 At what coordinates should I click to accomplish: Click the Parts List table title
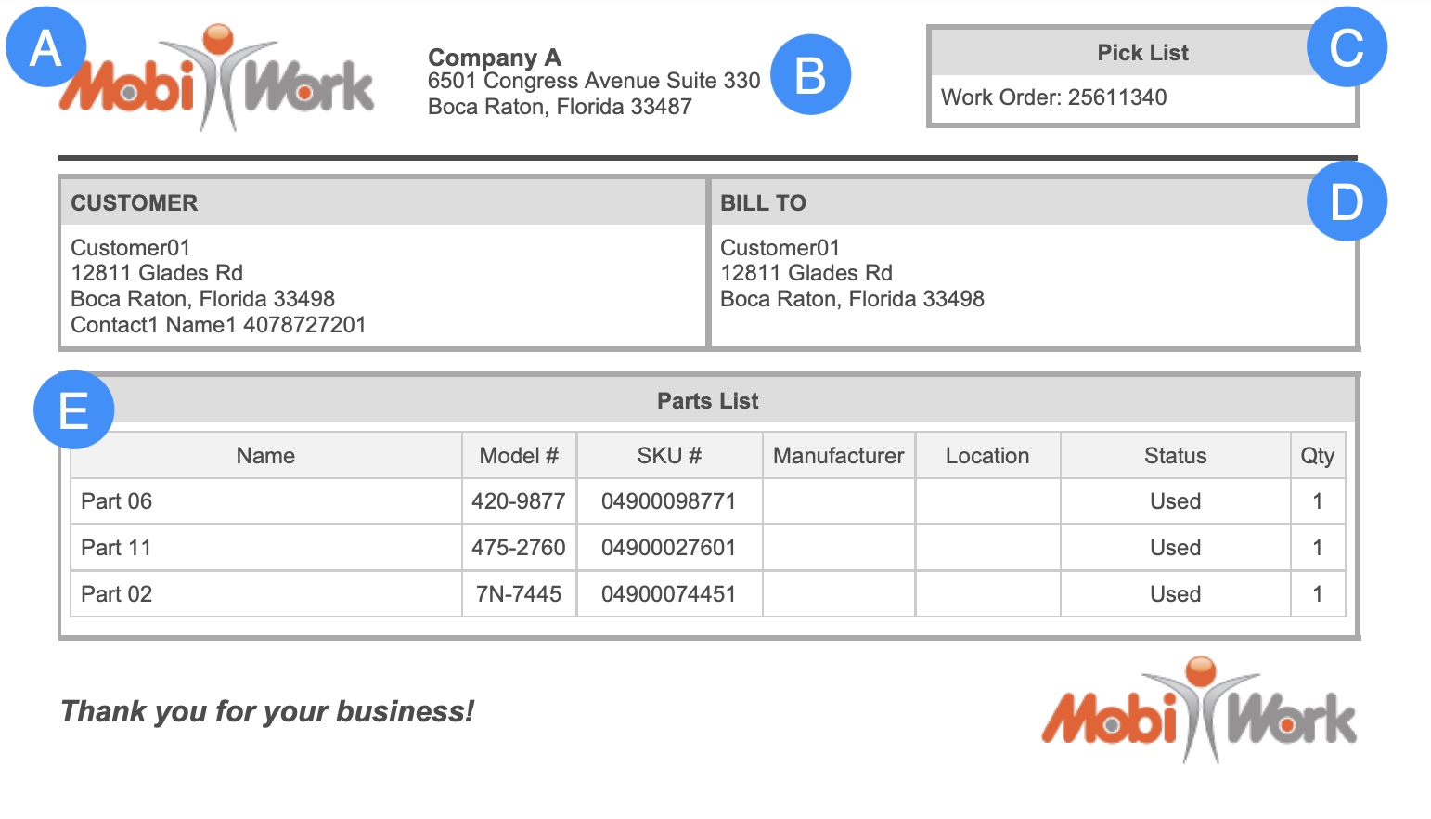coord(707,401)
